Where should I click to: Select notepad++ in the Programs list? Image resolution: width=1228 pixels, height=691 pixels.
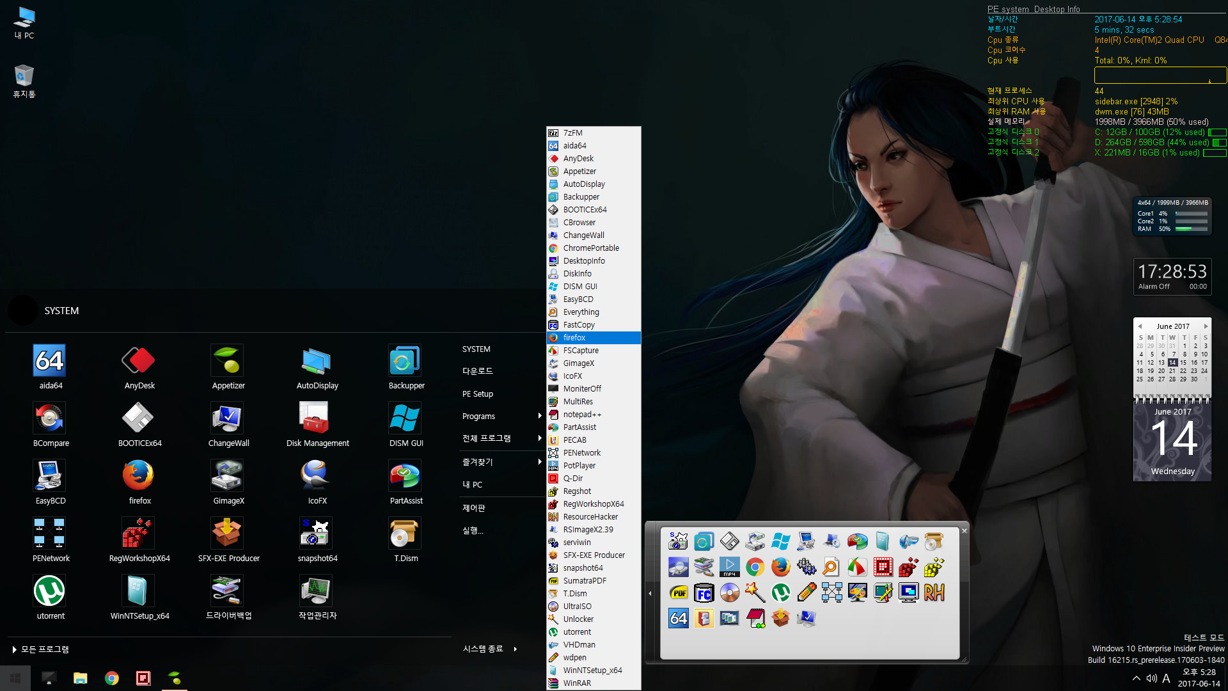[594, 415]
